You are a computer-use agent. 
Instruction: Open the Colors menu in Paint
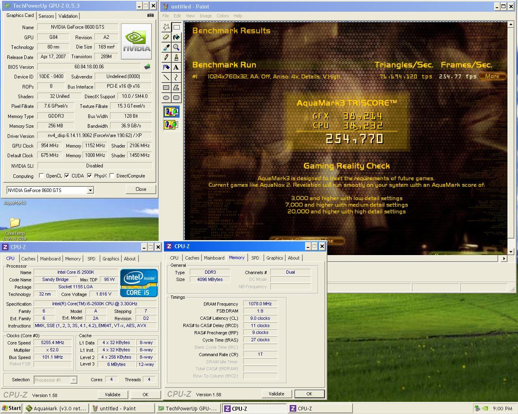[x=223, y=16]
